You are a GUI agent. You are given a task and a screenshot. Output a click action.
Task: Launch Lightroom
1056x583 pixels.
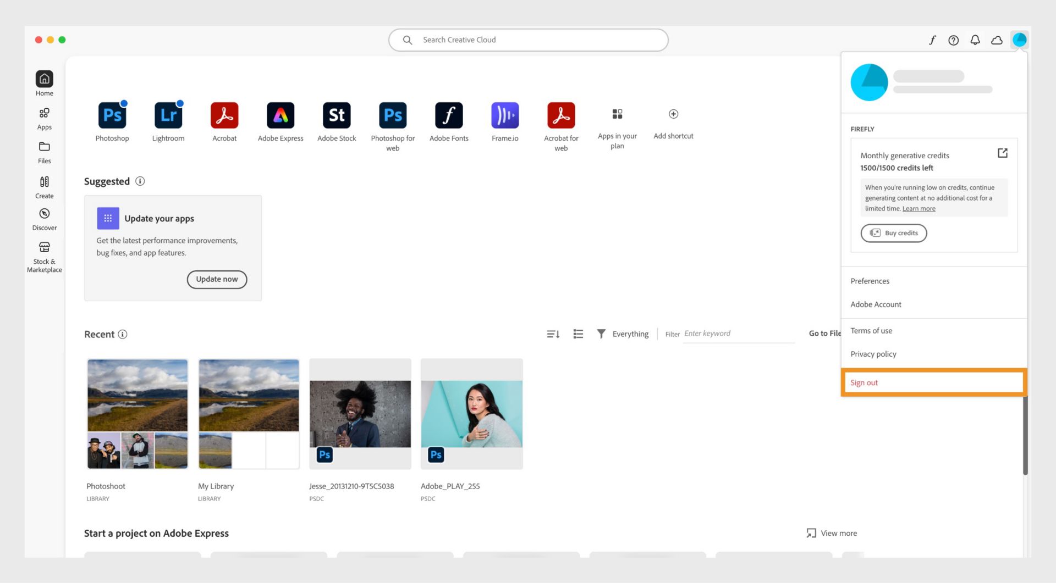(168, 115)
